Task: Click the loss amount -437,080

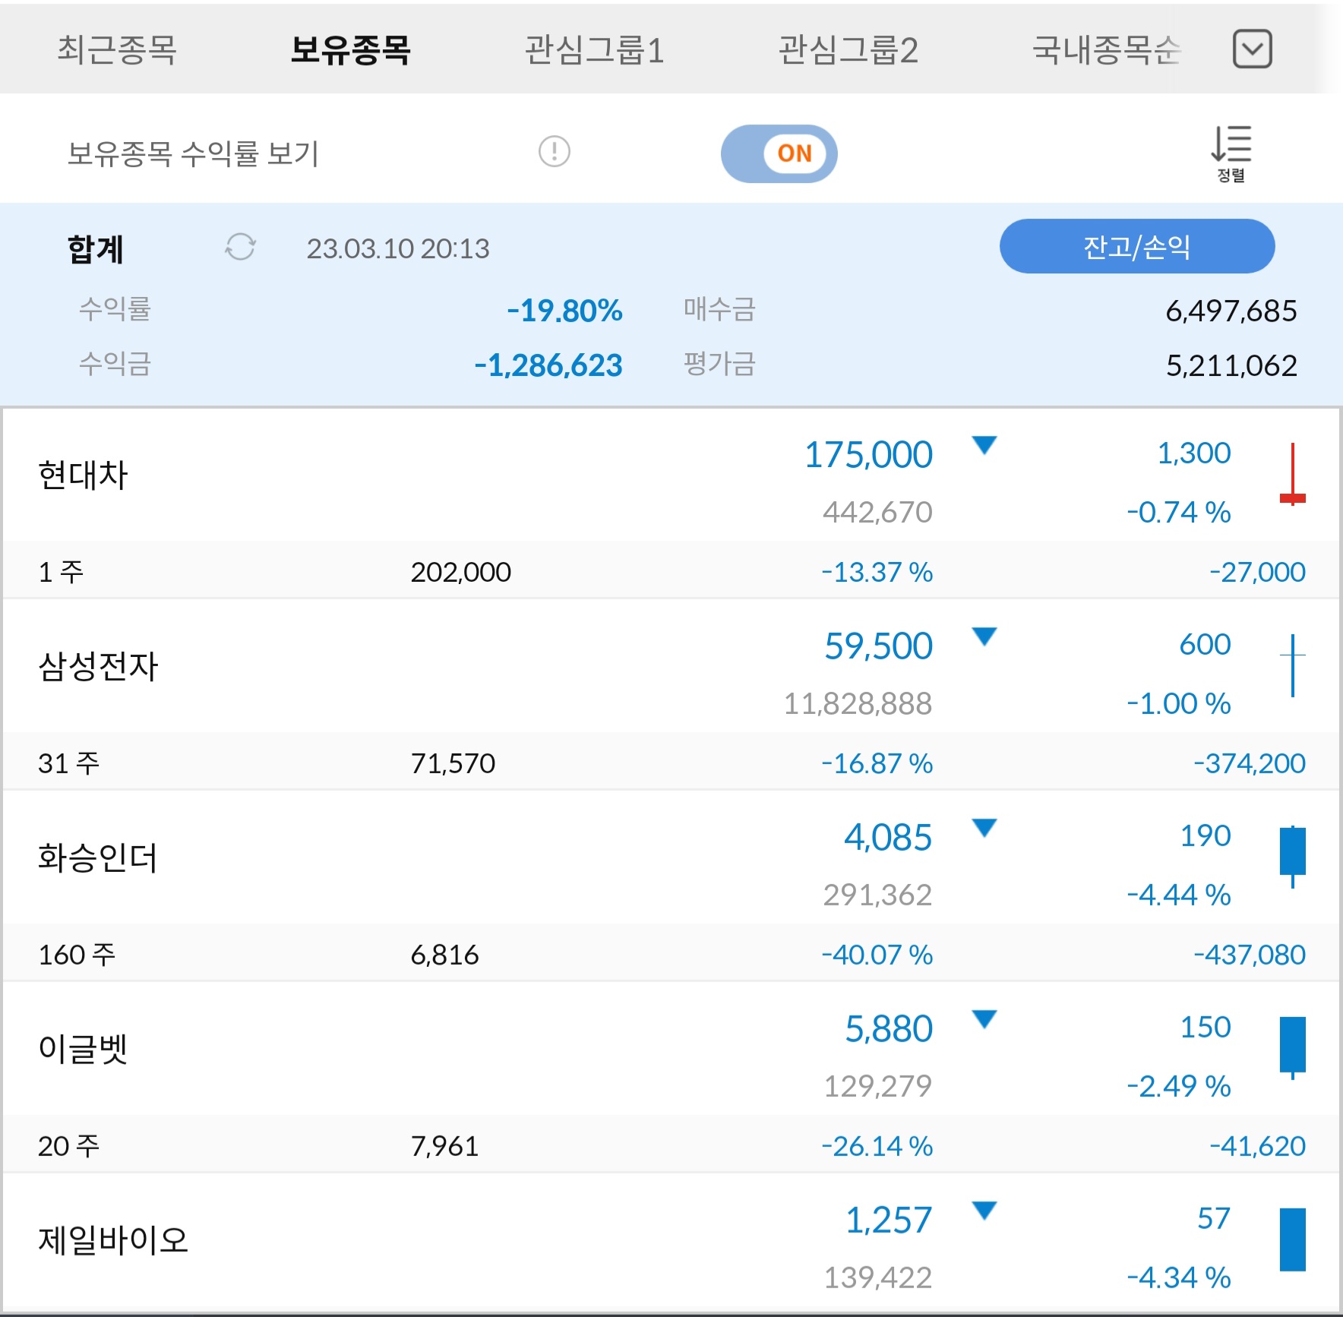Action: point(1250,955)
